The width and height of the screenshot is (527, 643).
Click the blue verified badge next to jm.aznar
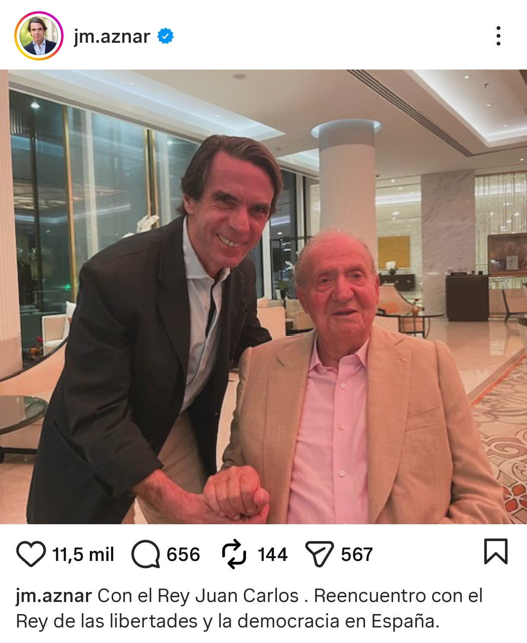165,36
